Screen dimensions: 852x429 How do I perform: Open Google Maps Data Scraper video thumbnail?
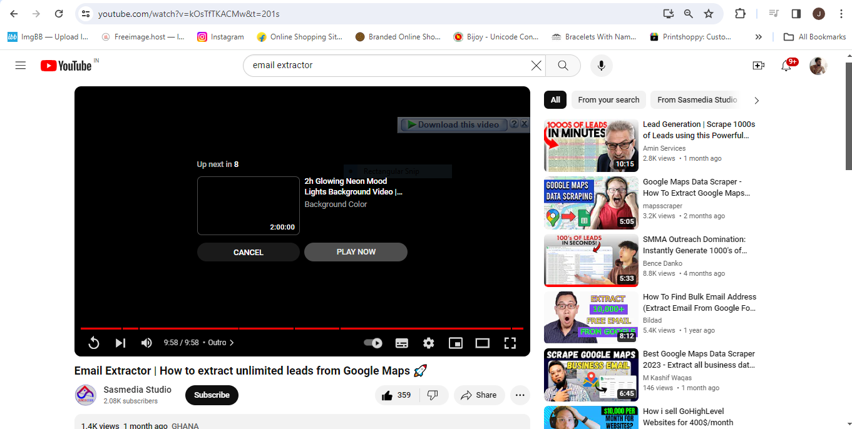click(x=591, y=203)
